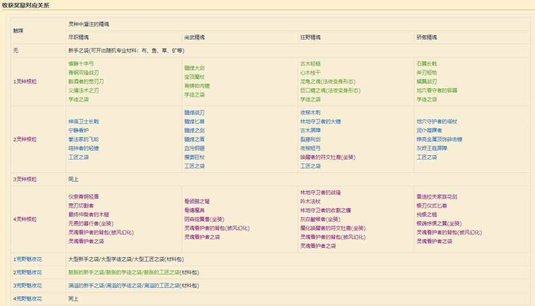Screen dimensions: 535x306
Task: Click the 收获奖励对应关系 section heading
Action: [x=26, y=5]
